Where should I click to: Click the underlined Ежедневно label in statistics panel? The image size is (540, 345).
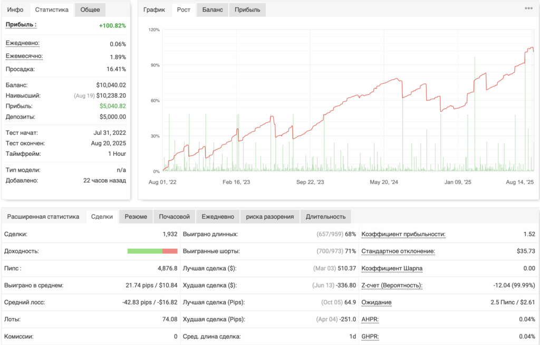pyautogui.click(x=22, y=43)
